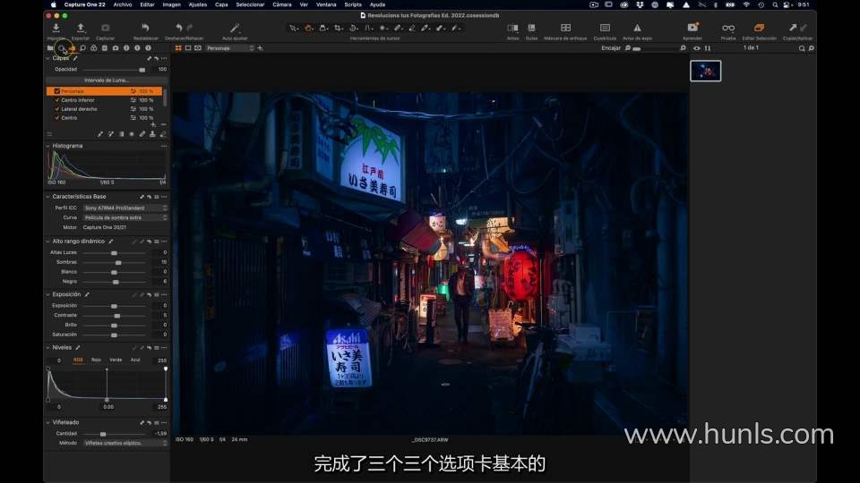
Task: Select the Azul levels channel
Action: click(135, 360)
